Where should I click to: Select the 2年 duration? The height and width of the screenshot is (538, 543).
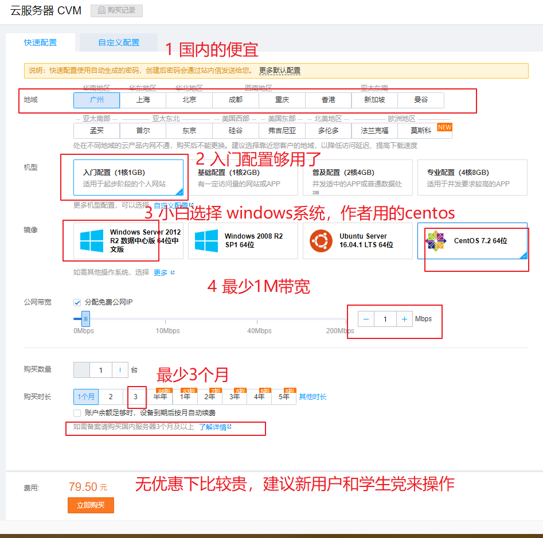point(210,397)
